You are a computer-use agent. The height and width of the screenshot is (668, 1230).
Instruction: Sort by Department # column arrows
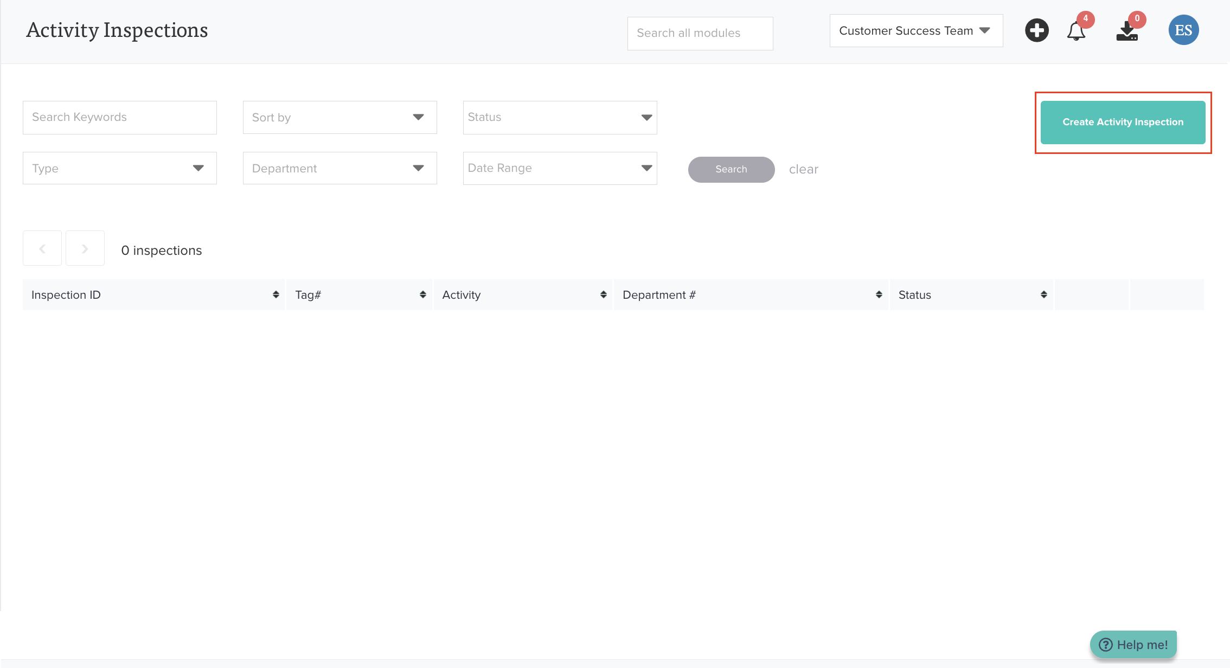click(x=879, y=294)
